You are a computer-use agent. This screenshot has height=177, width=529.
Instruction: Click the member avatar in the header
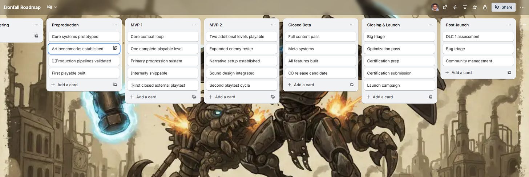[x=435, y=7]
